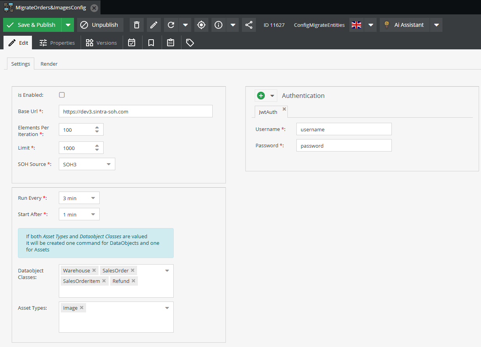The width and height of the screenshot is (481, 347).
Task: Click the tag icon in the toolbar
Action: pos(190,42)
